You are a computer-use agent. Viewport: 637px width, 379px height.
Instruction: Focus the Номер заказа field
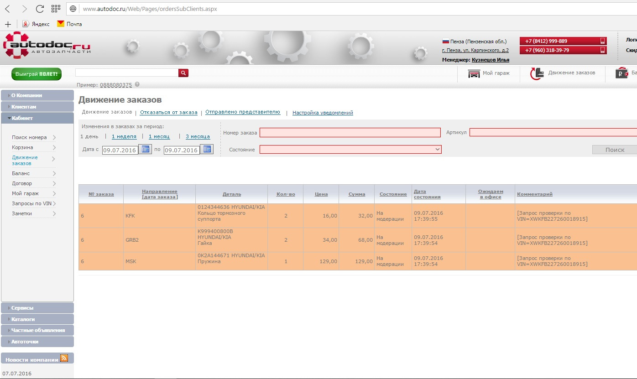coord(350,133)
